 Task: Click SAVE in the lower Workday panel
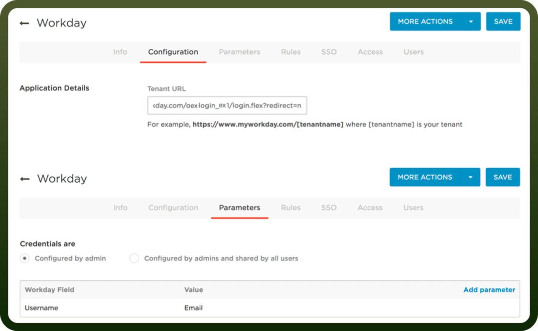pos(503,177)
